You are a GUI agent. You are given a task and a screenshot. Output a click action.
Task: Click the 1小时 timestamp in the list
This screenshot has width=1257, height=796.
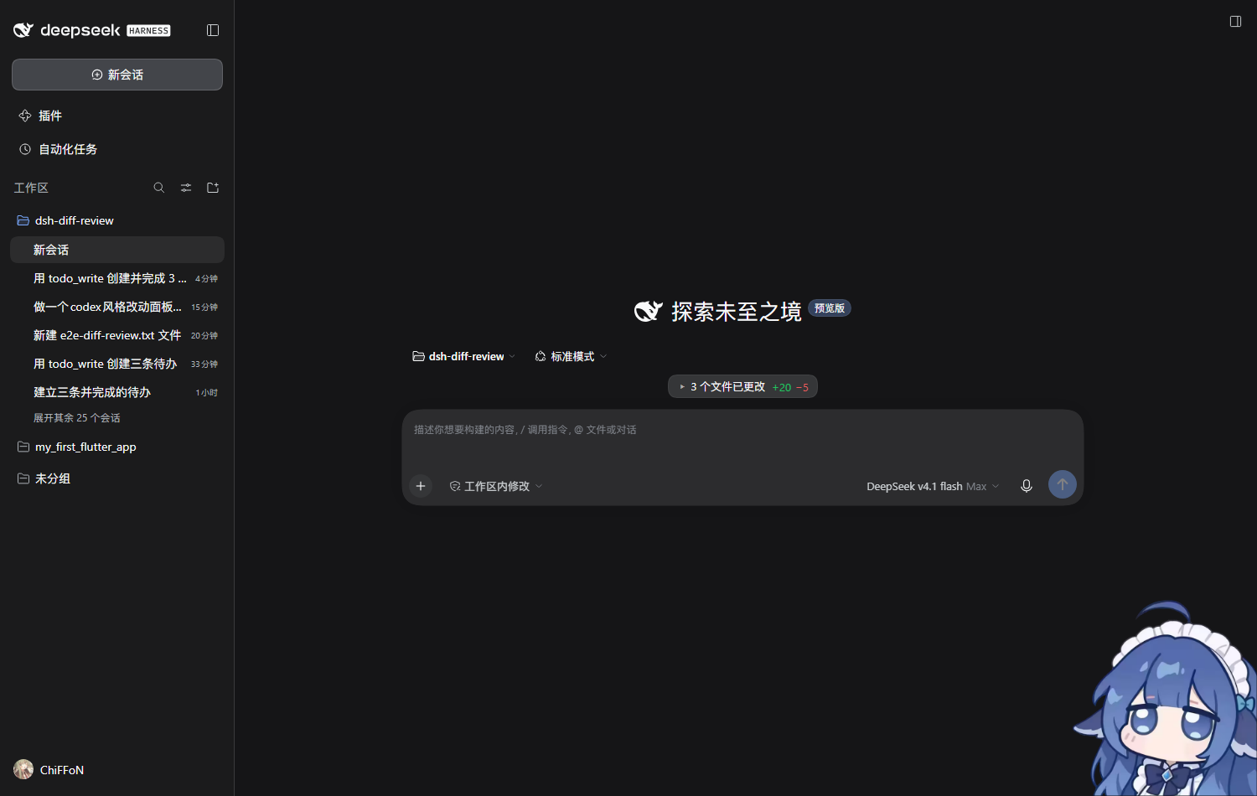(206, 393)
